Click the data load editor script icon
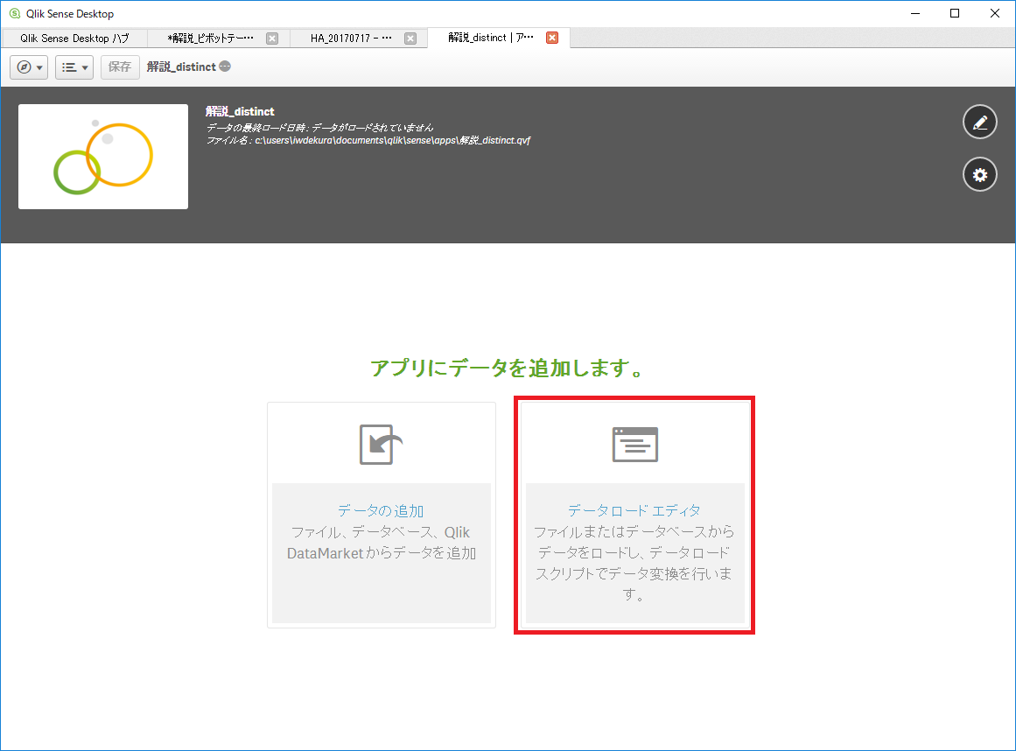The image size is (1016, 751). coord(635,445)
